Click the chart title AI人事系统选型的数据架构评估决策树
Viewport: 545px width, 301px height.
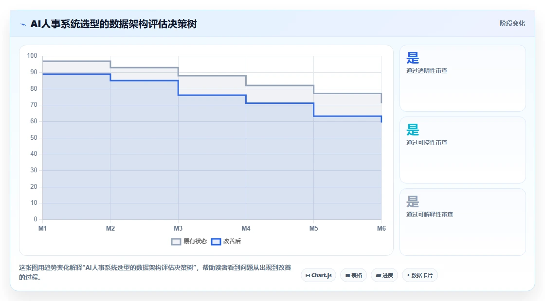[114, 24]
